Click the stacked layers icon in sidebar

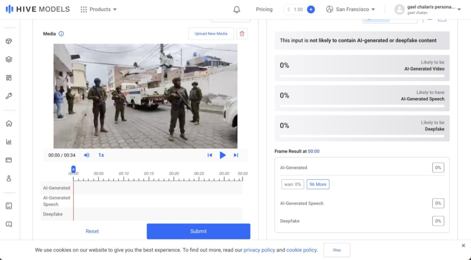point(9,60)
